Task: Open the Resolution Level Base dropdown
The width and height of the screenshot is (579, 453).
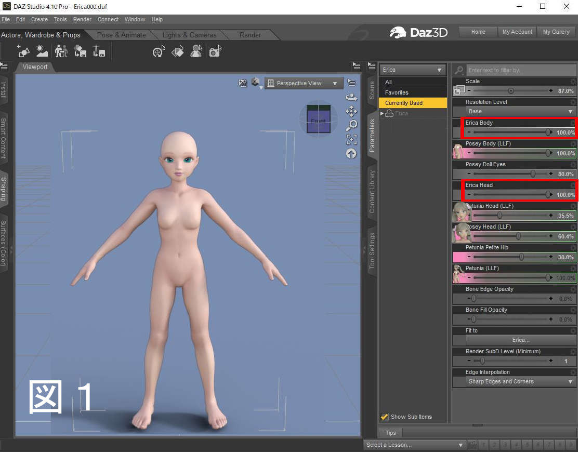Action: coord(520,112)
